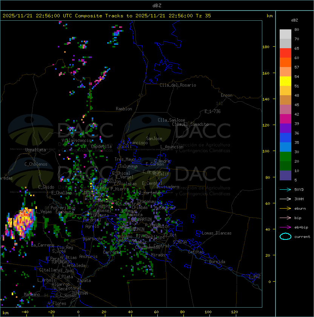Viewport: 314px width, 317px height.
Task: Click the 'Mirador' map label
Action: click(159, 255)
